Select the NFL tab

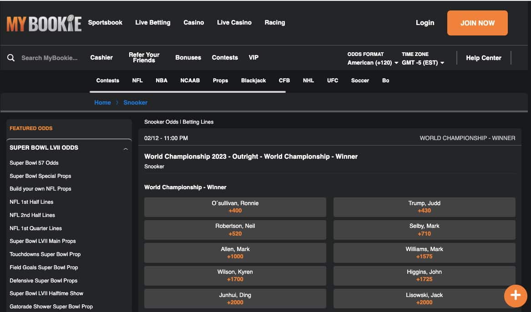[x=137, y=81]
